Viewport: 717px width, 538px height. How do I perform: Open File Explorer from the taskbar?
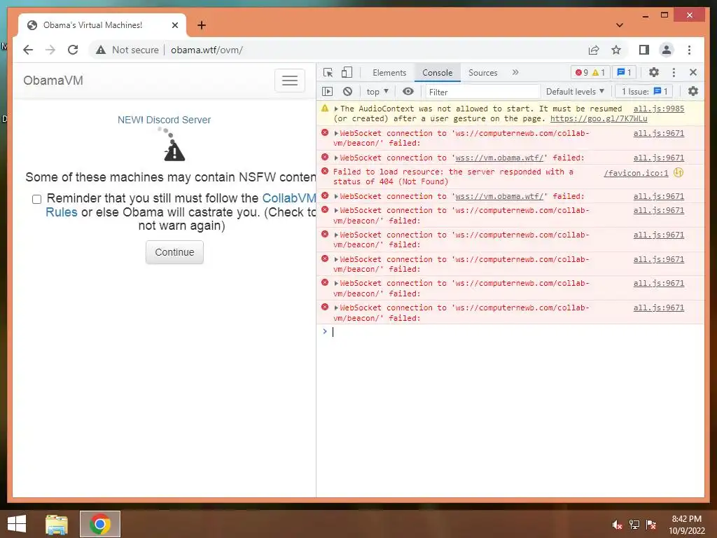pyautogui.click(x=57, y=524)
